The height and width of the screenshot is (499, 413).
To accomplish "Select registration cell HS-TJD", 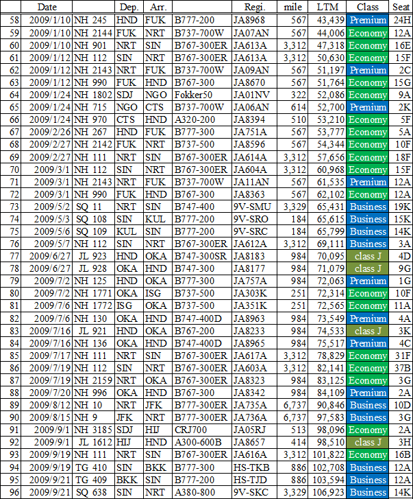I will [254, 480].
